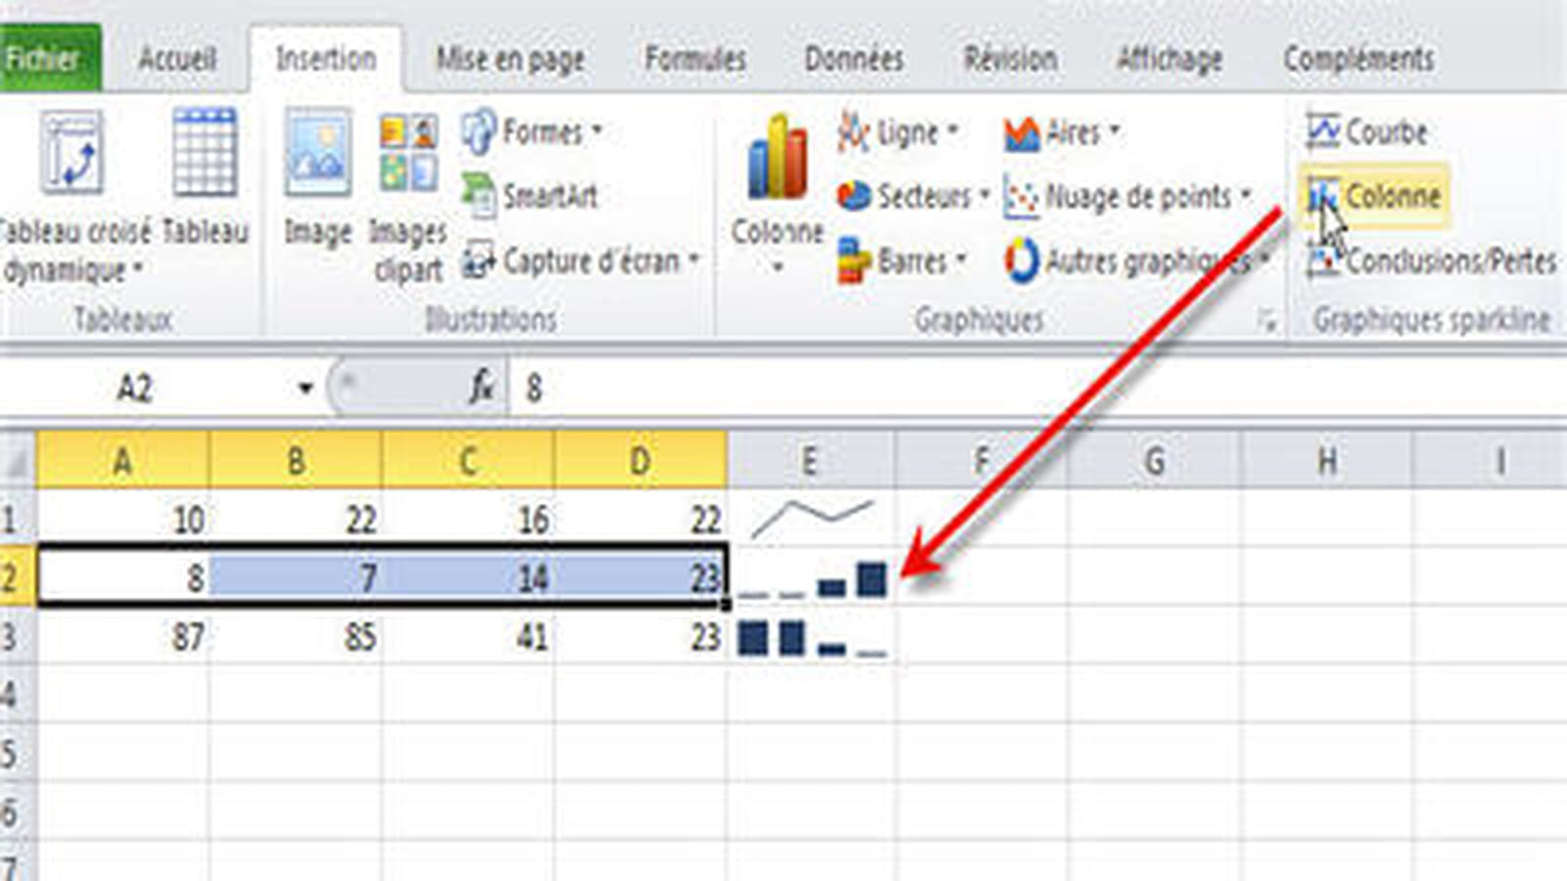
Task: Click cell C2 containing 14
Action: (x=467, y=578)
